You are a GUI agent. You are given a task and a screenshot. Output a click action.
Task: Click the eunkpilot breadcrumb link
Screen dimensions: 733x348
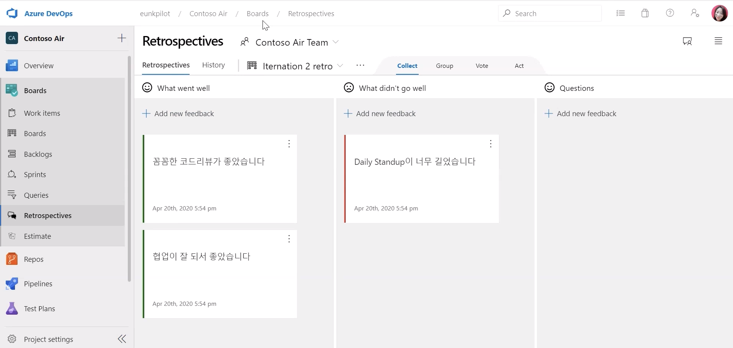(x=155, y=13)
